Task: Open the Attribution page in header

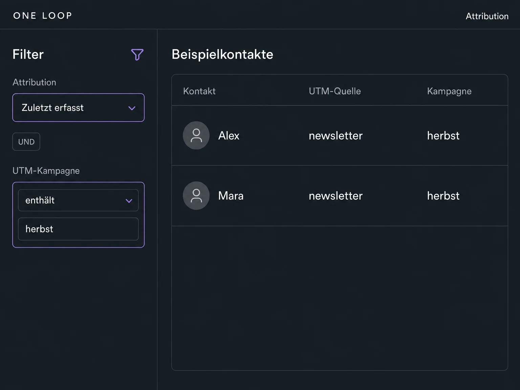Action: click(487, 16)
